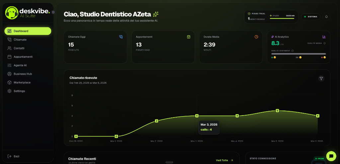
Task: Open Marketplace from the sidebar
Action: 22,82
